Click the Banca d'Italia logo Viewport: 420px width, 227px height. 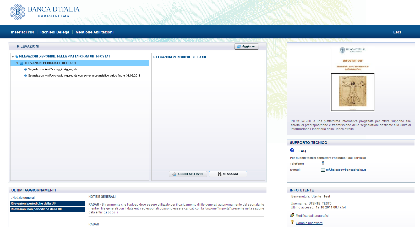pos(45,12)
